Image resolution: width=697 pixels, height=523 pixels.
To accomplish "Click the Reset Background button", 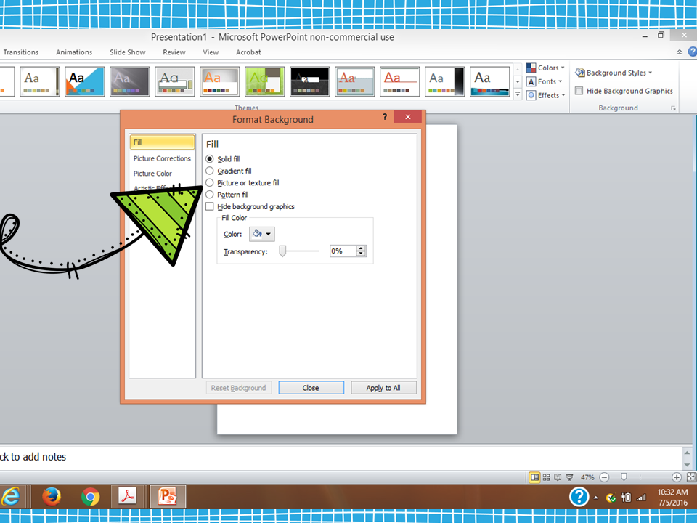I will pos(238,388).
